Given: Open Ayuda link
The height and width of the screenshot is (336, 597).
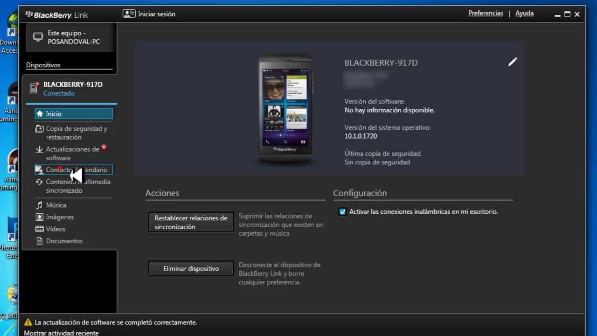Looking at the screenshot, I should pyautogui.click(x=524, y=13).
